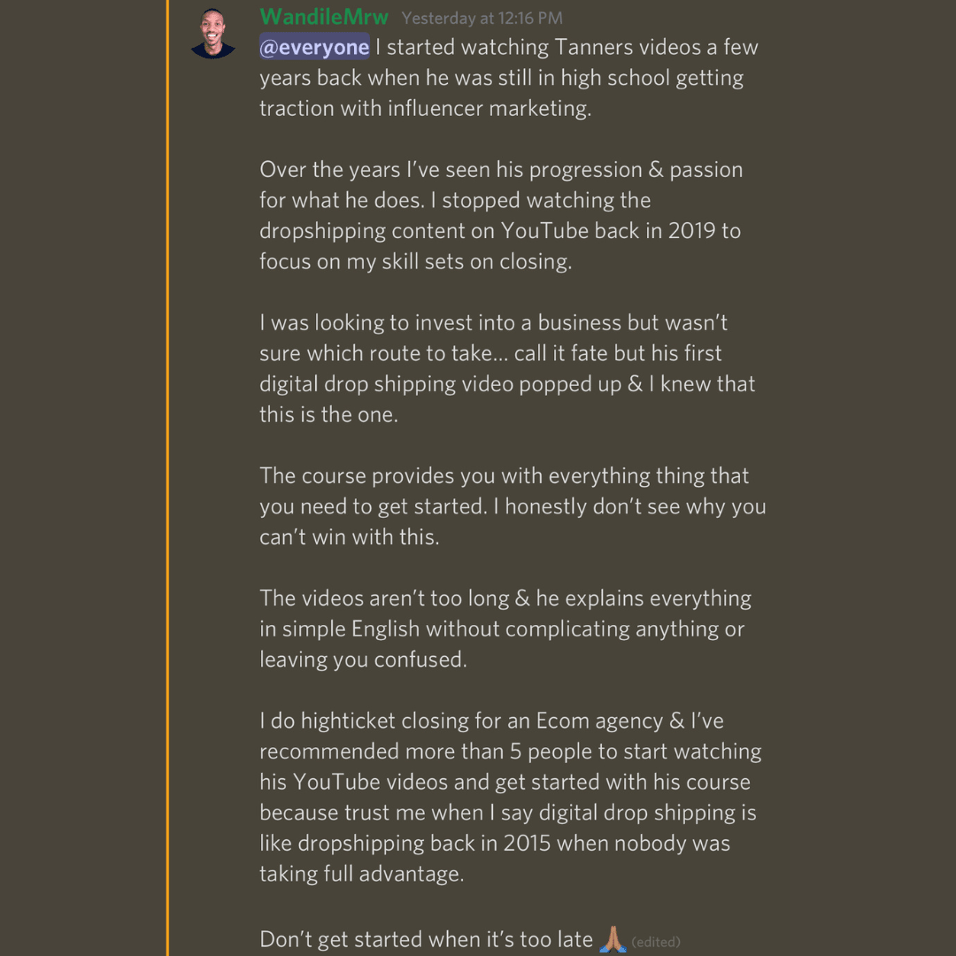Click the orange vertical bar beside the message
Image resolution: width=956 pixels, height=956 pixels.
[x=167, y=478]
